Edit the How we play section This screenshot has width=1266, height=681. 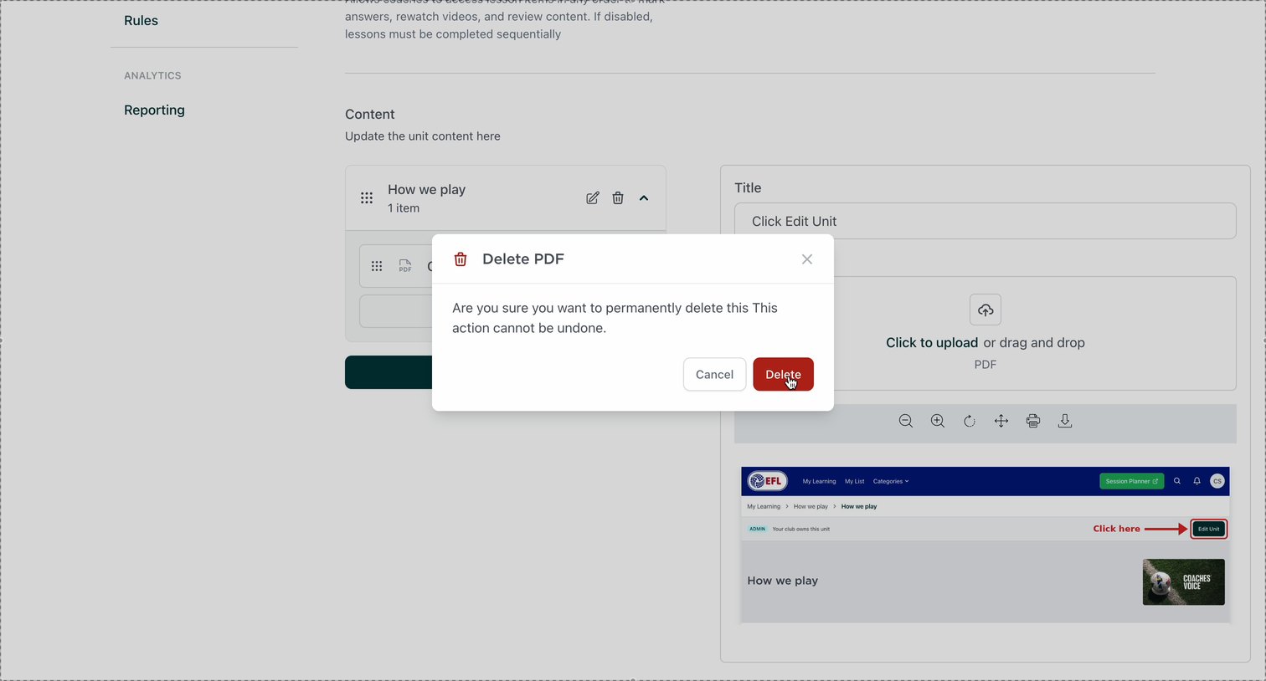[x=593, y=198]
